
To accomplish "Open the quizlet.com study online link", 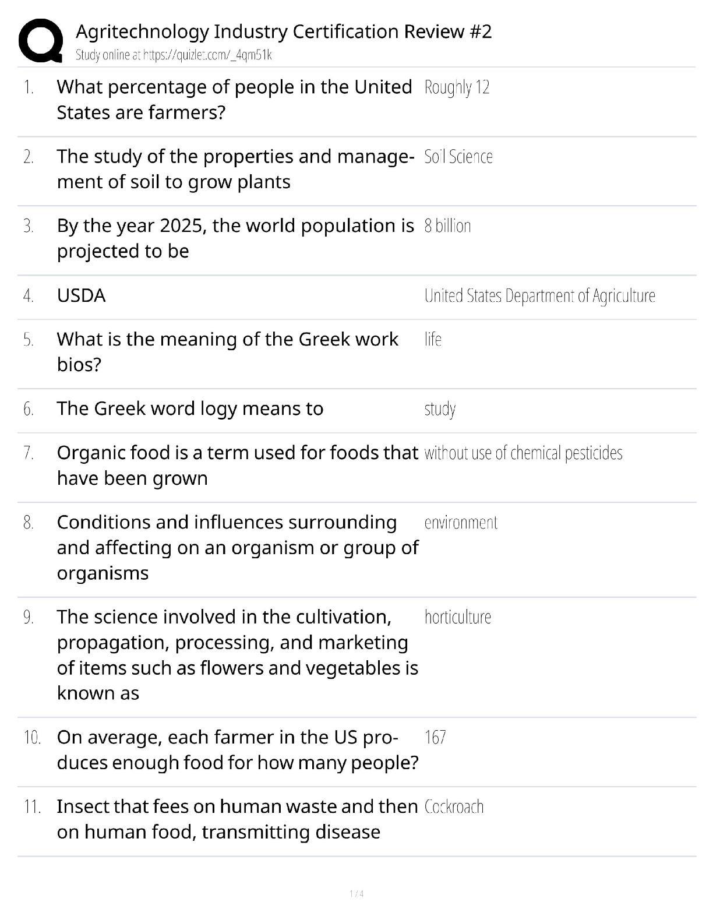I will point(174,55).
